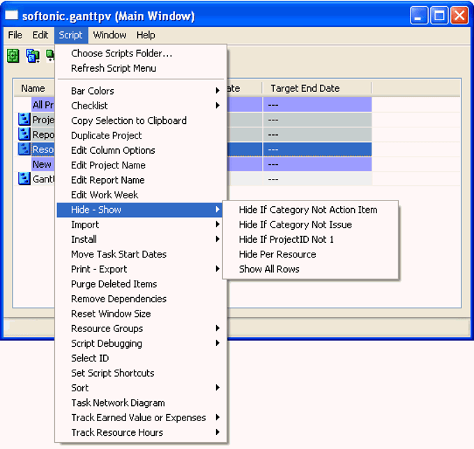Open the Window menu

109,35
